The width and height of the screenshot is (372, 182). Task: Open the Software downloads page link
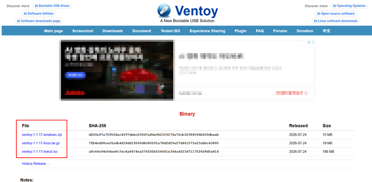click(x=39, y=21)
